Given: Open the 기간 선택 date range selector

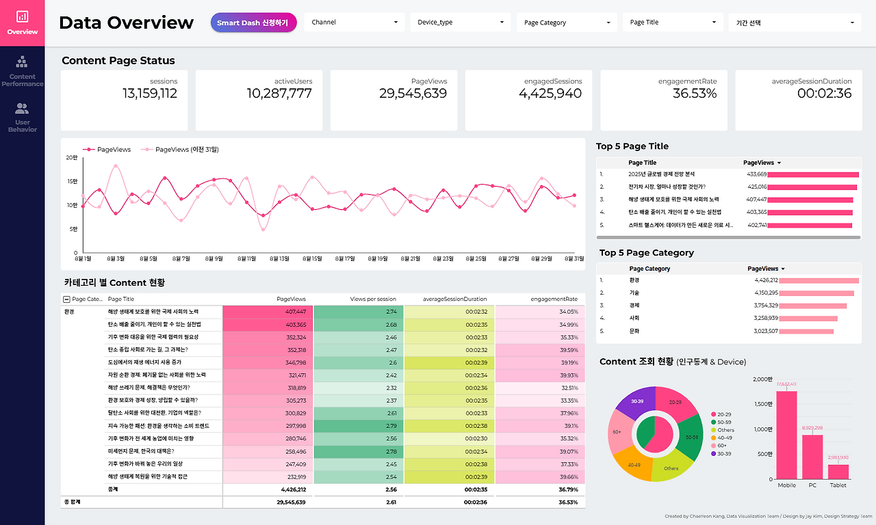Looking at the screenshot, I should pos(795,22).
